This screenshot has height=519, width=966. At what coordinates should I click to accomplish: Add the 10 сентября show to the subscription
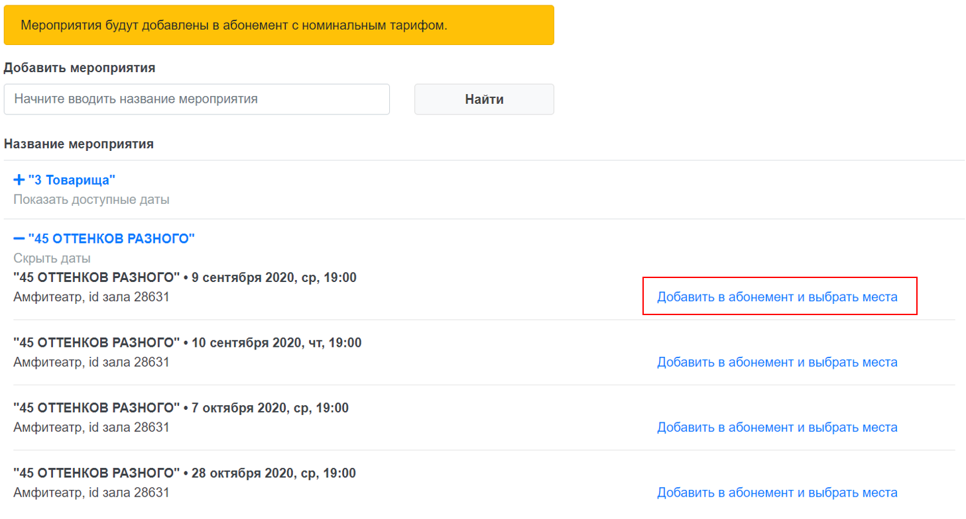click(777, 362)
